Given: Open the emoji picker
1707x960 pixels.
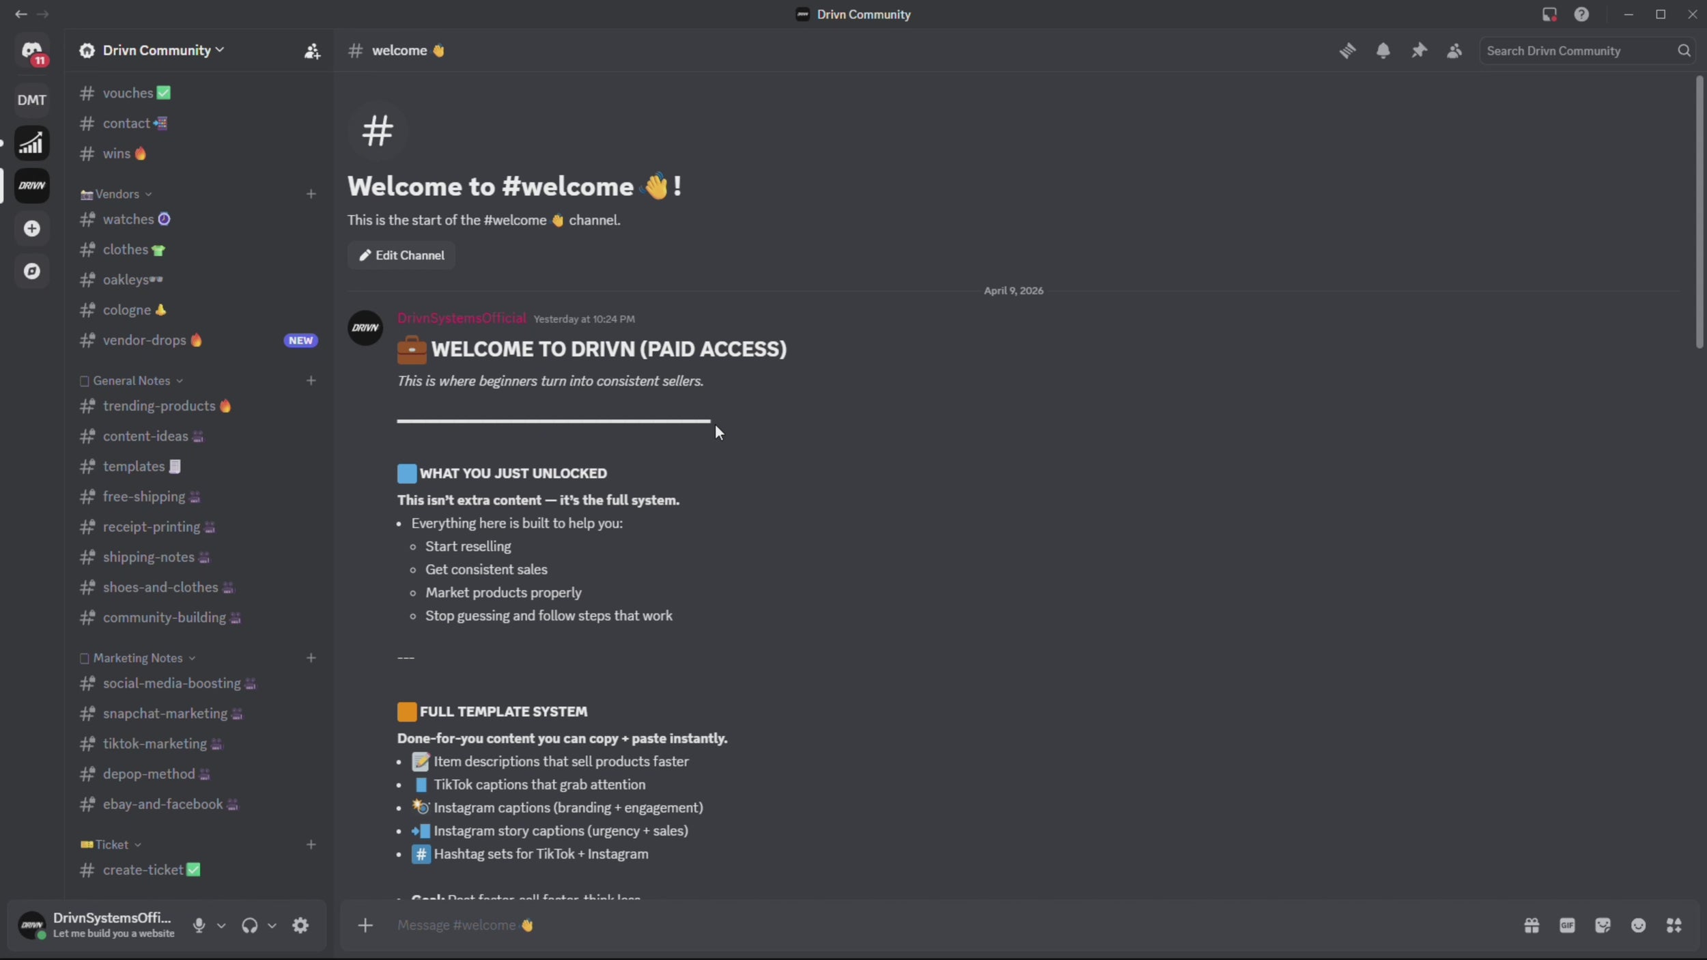Looking at the screenshot, I should [1638, 925].
